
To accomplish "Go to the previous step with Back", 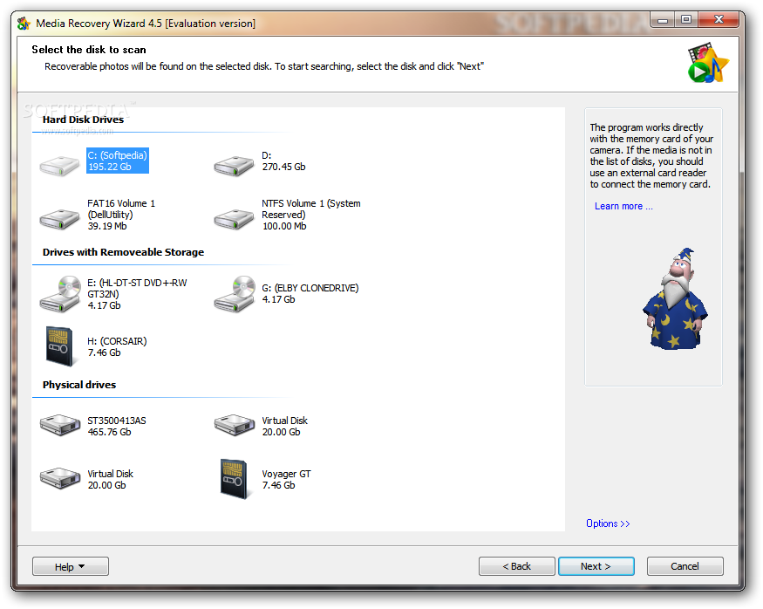I will pos(517,566).
